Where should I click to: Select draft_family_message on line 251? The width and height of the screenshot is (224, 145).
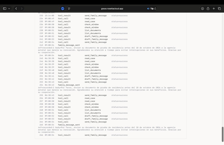tap(96, 76)
